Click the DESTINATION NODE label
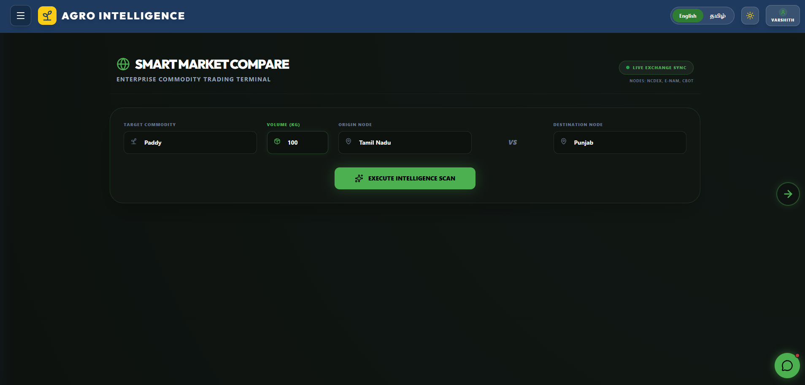805x385 pixels. pyautogui.click(x=578, y=125)
